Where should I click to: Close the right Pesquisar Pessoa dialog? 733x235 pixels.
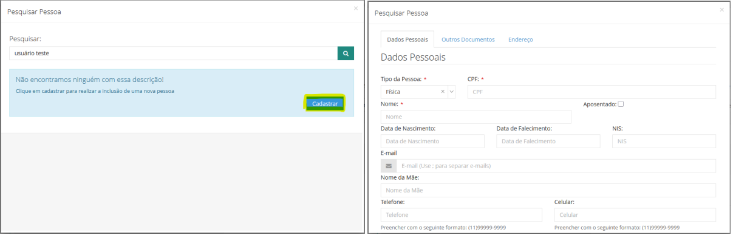pyautogui.click(x=721, y=10)
